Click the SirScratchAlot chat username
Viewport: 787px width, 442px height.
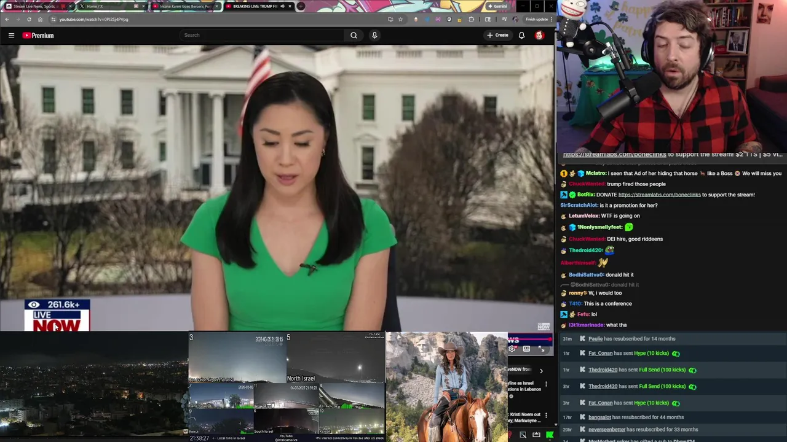[x=579, y=205]
